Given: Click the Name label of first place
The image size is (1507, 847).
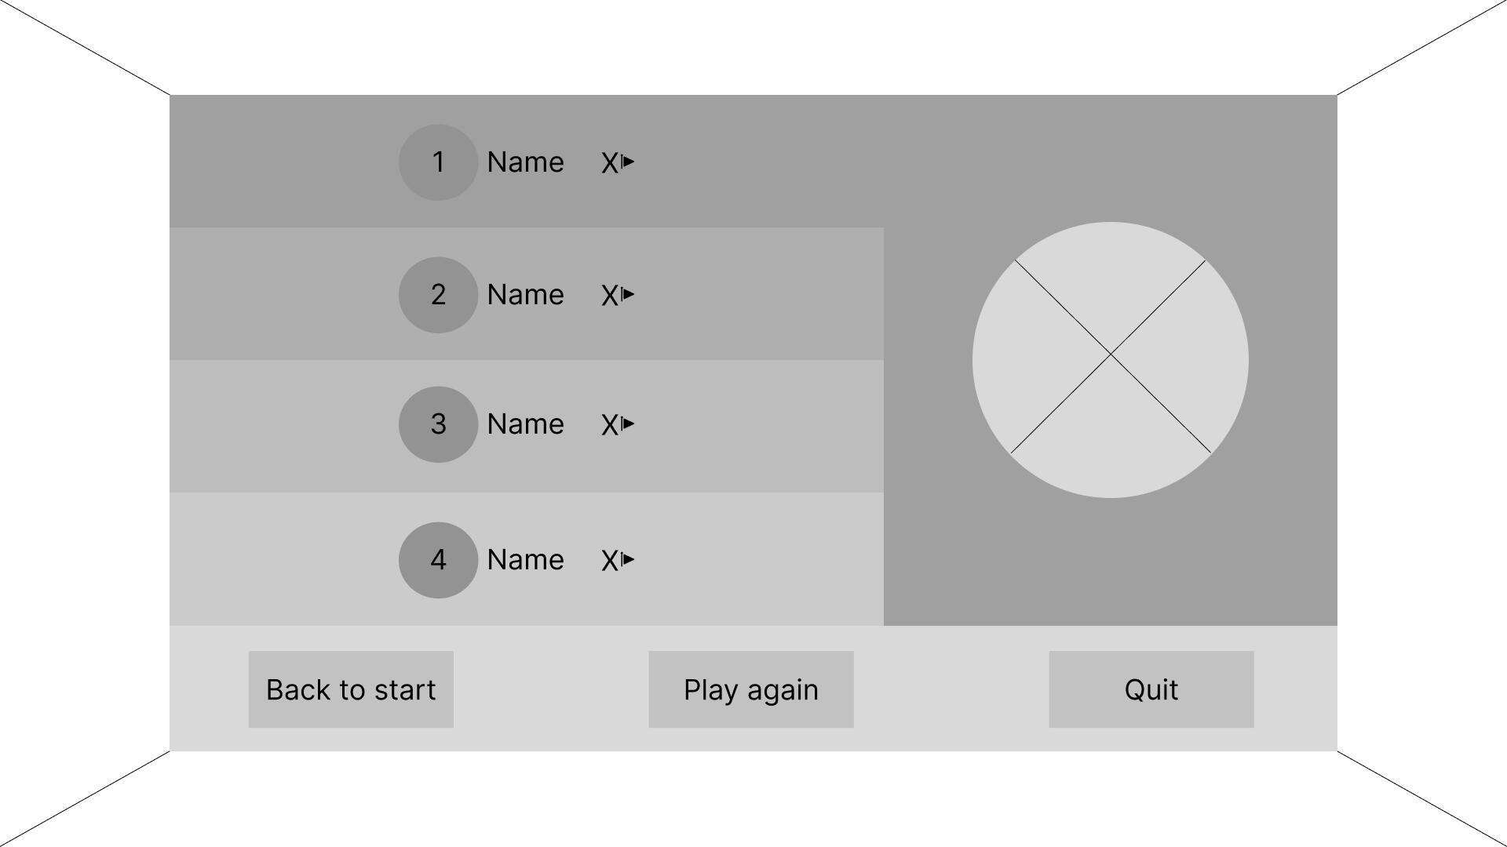Looking at the screenshot, I should point(525,162).
